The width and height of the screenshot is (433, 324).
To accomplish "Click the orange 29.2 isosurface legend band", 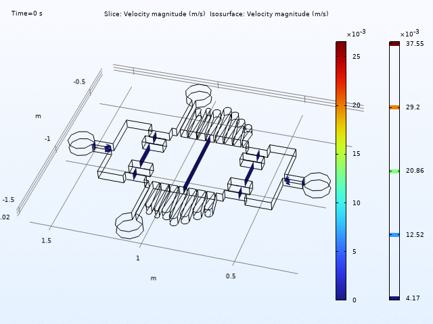I will pos(394,107).
